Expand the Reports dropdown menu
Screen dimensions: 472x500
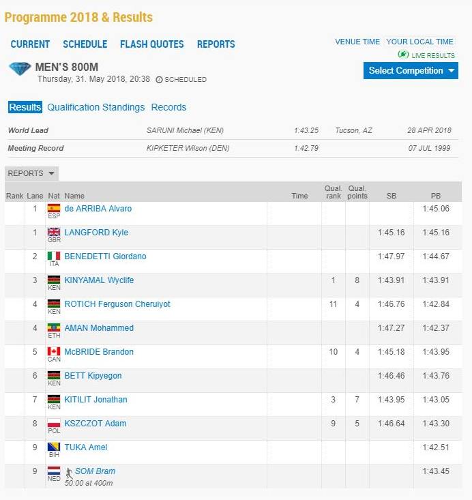coord(31,173)
